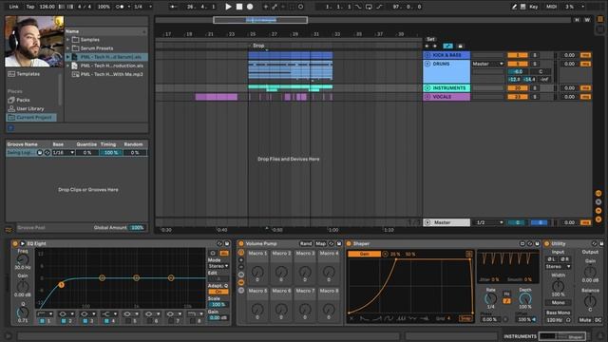Open the Master track 1/2 output dropdown
The height and width of the screenshot is (342, 608).
coord(489,222)
